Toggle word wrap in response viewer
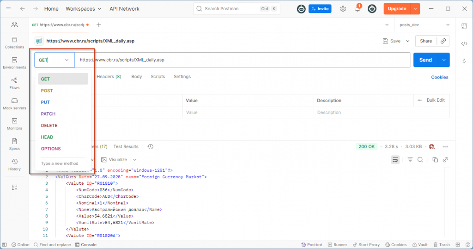This screenshot has width=473, height=249. click(395, 160)
